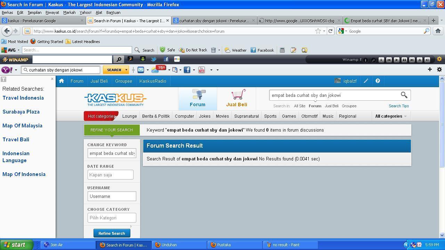The width and height of the screenshot is (445, 250).
Task: Go to the Firefox home page icon
Action: tap(438, 31)
